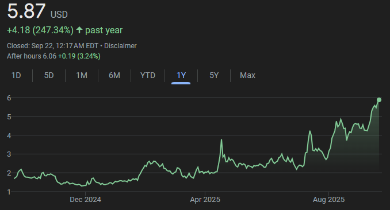Click the April 2025 price spike peak
Viewport: 390px width, 210px height.
click(221, 139)
